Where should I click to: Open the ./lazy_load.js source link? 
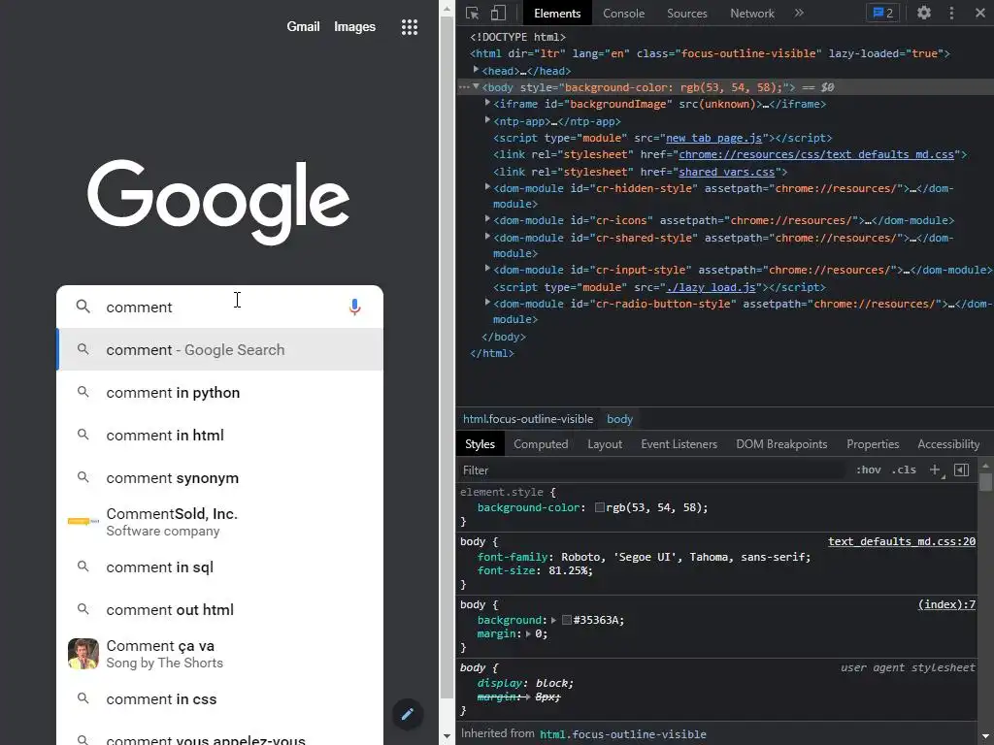click(x=711, y=287)
